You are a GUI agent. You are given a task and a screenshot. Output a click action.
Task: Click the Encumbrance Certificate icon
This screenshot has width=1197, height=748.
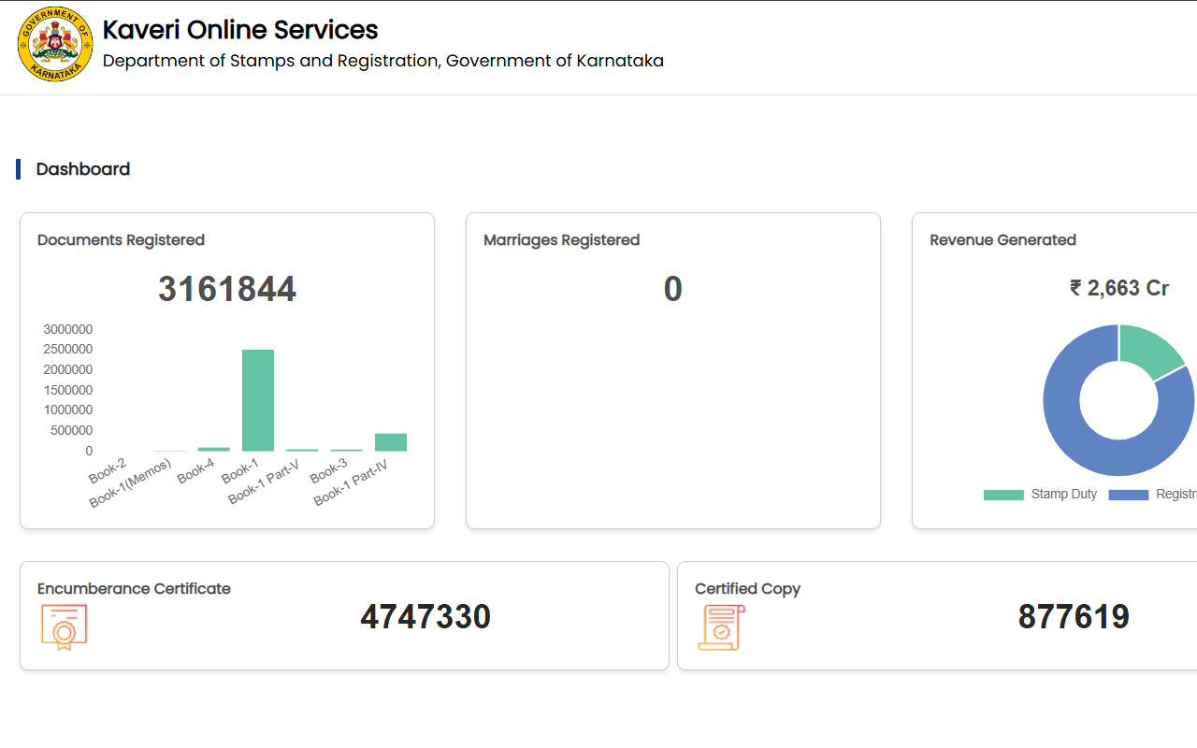[64, 626]
